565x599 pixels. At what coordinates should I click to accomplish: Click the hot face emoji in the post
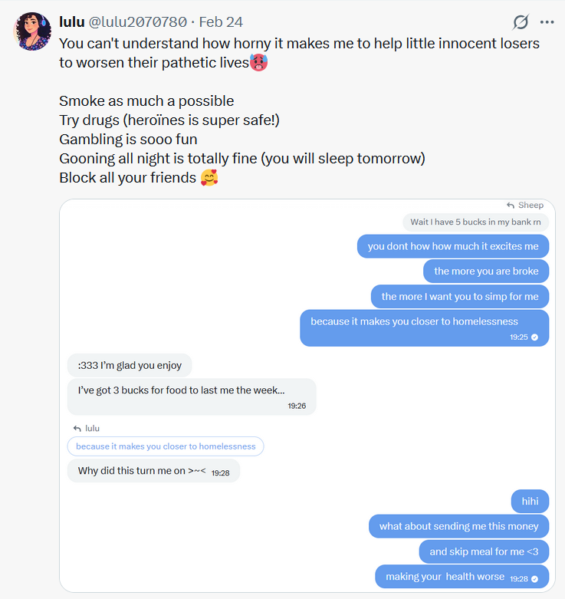click(x=259, y=63)
